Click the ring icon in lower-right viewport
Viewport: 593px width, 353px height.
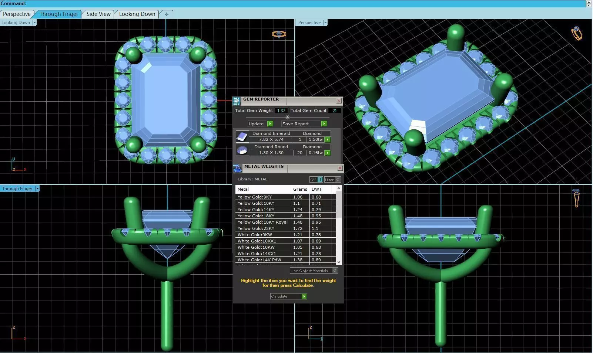(x=576, y=198)
